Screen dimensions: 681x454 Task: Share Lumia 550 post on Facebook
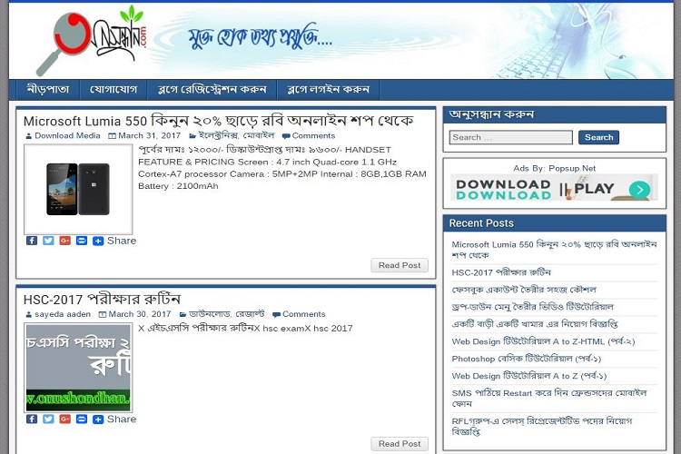pyautogui.click(x=32, y=241)
